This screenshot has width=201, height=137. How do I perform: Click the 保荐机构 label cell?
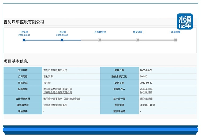point(23,91)
